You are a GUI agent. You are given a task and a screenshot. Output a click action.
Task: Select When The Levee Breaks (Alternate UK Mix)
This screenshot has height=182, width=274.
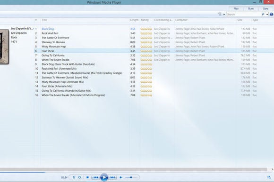73,95
